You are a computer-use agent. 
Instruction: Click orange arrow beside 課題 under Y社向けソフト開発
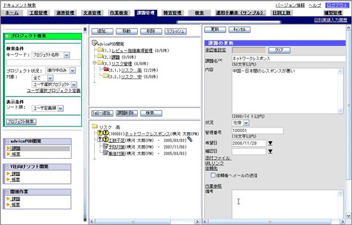(x=8, y=174)
